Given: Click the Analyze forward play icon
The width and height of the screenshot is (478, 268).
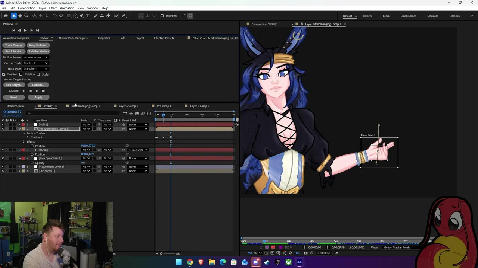Looking at the screenshot, I should click(37, 91).
